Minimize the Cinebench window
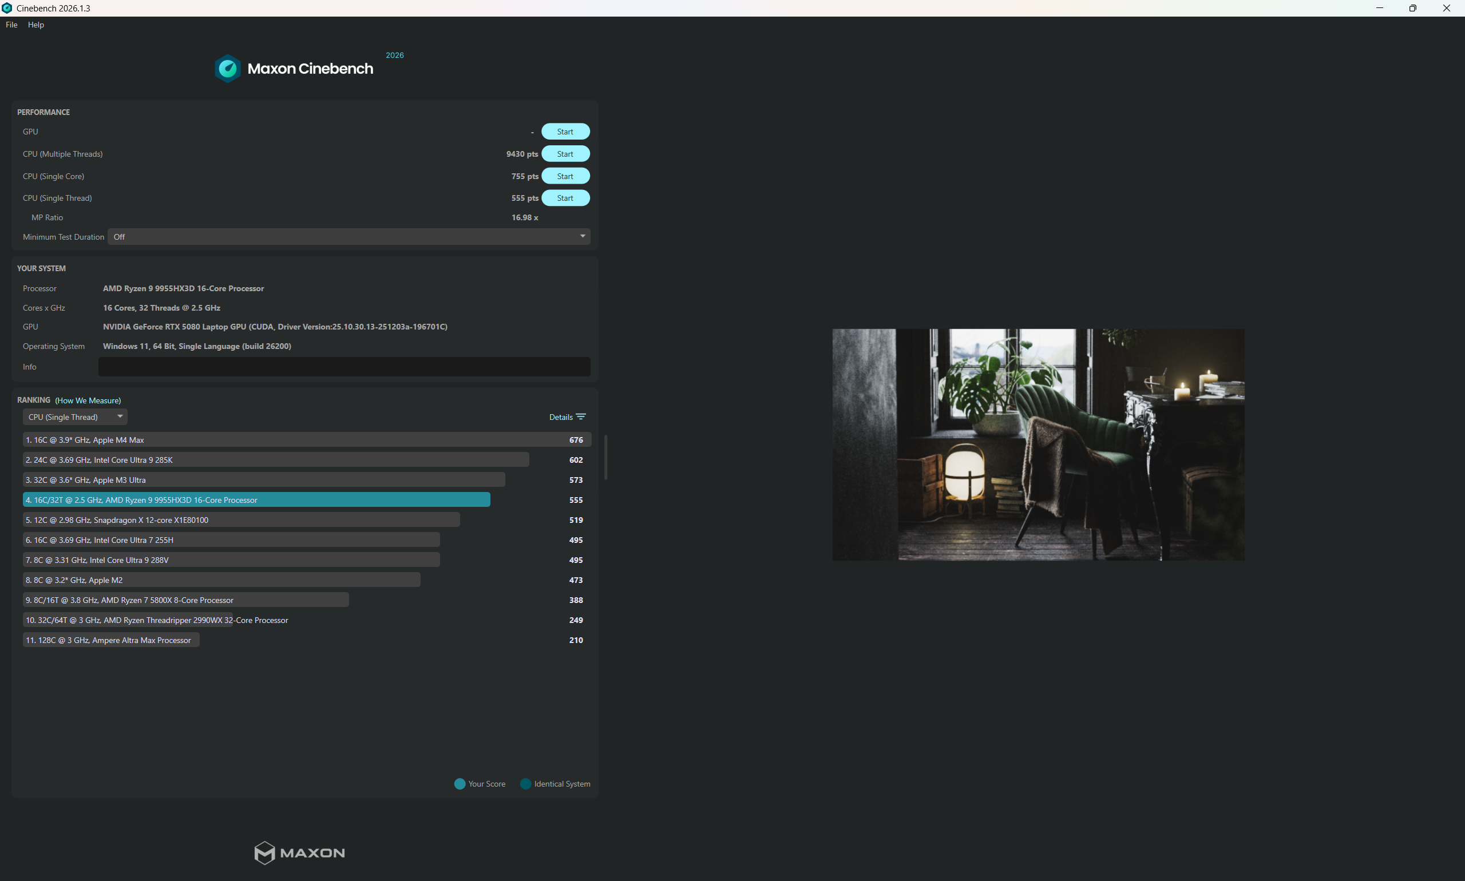The height and width of the screenshot is (881, 1465). pos(1380,9)
